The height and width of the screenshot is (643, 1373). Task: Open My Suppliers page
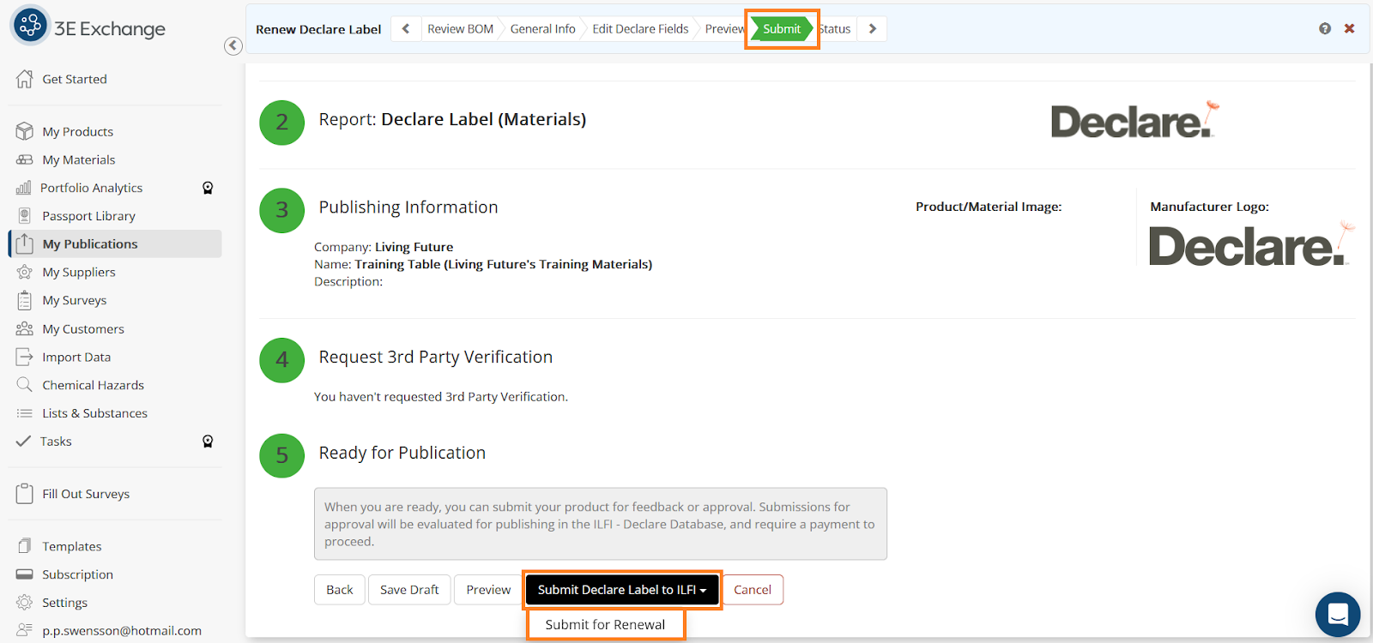78,272
